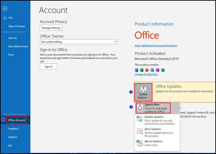Open Options in the sidebar

click(x=13, y=137)
